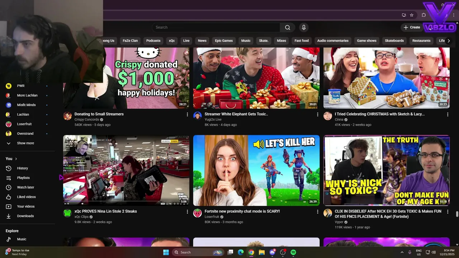This screenshot has width=459, height=258.
Task: Select the Fast food chip
Action: 302,41
